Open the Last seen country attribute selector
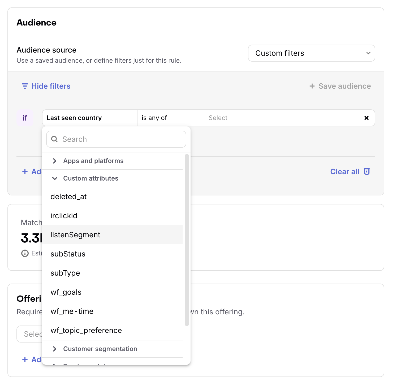This screenshot has height=385, width=396. click(x=90, y=118)
